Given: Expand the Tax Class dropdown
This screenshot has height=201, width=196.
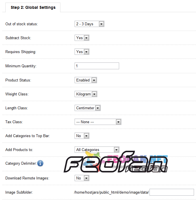Looking at the screenshot, I should click(x=98, y=122).
